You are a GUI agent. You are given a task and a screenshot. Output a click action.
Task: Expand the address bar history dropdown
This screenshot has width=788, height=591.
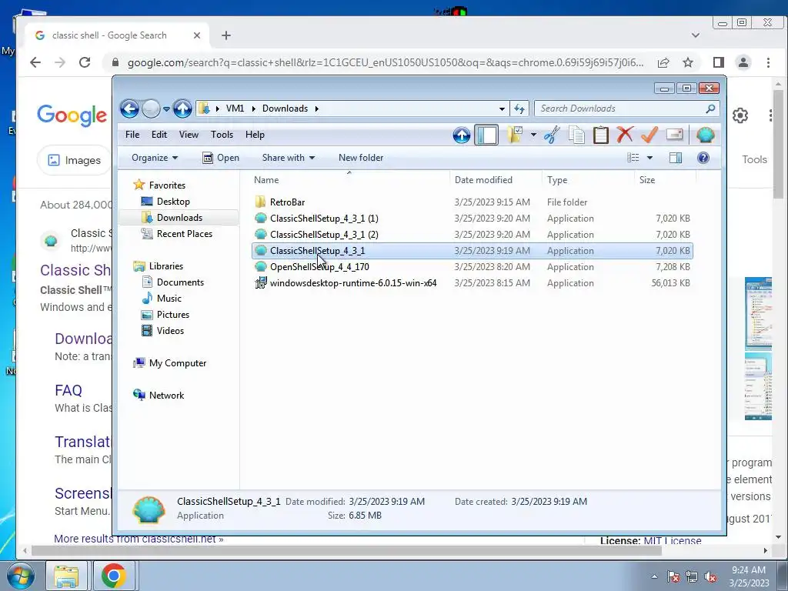pyautogui.click(x=502, y=109)
